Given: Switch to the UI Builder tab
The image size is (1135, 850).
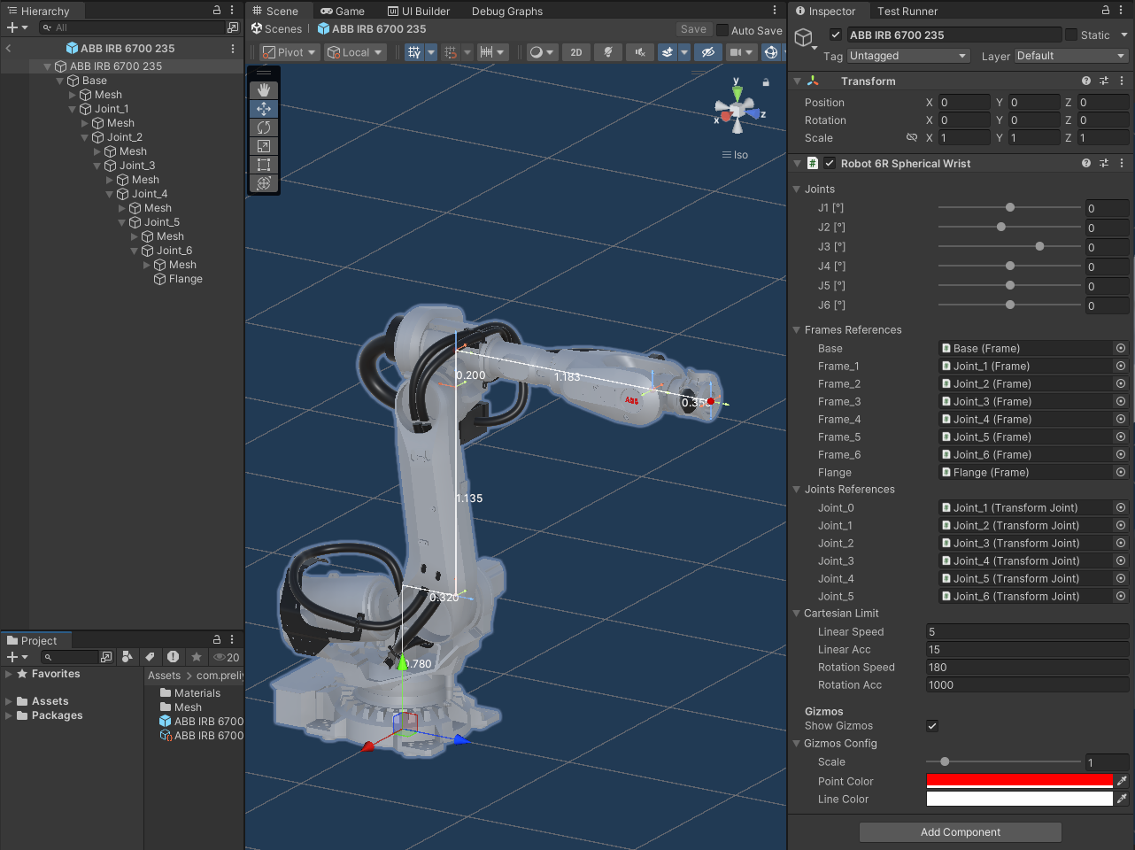Looking at the screenshot, I should [419, 11].
